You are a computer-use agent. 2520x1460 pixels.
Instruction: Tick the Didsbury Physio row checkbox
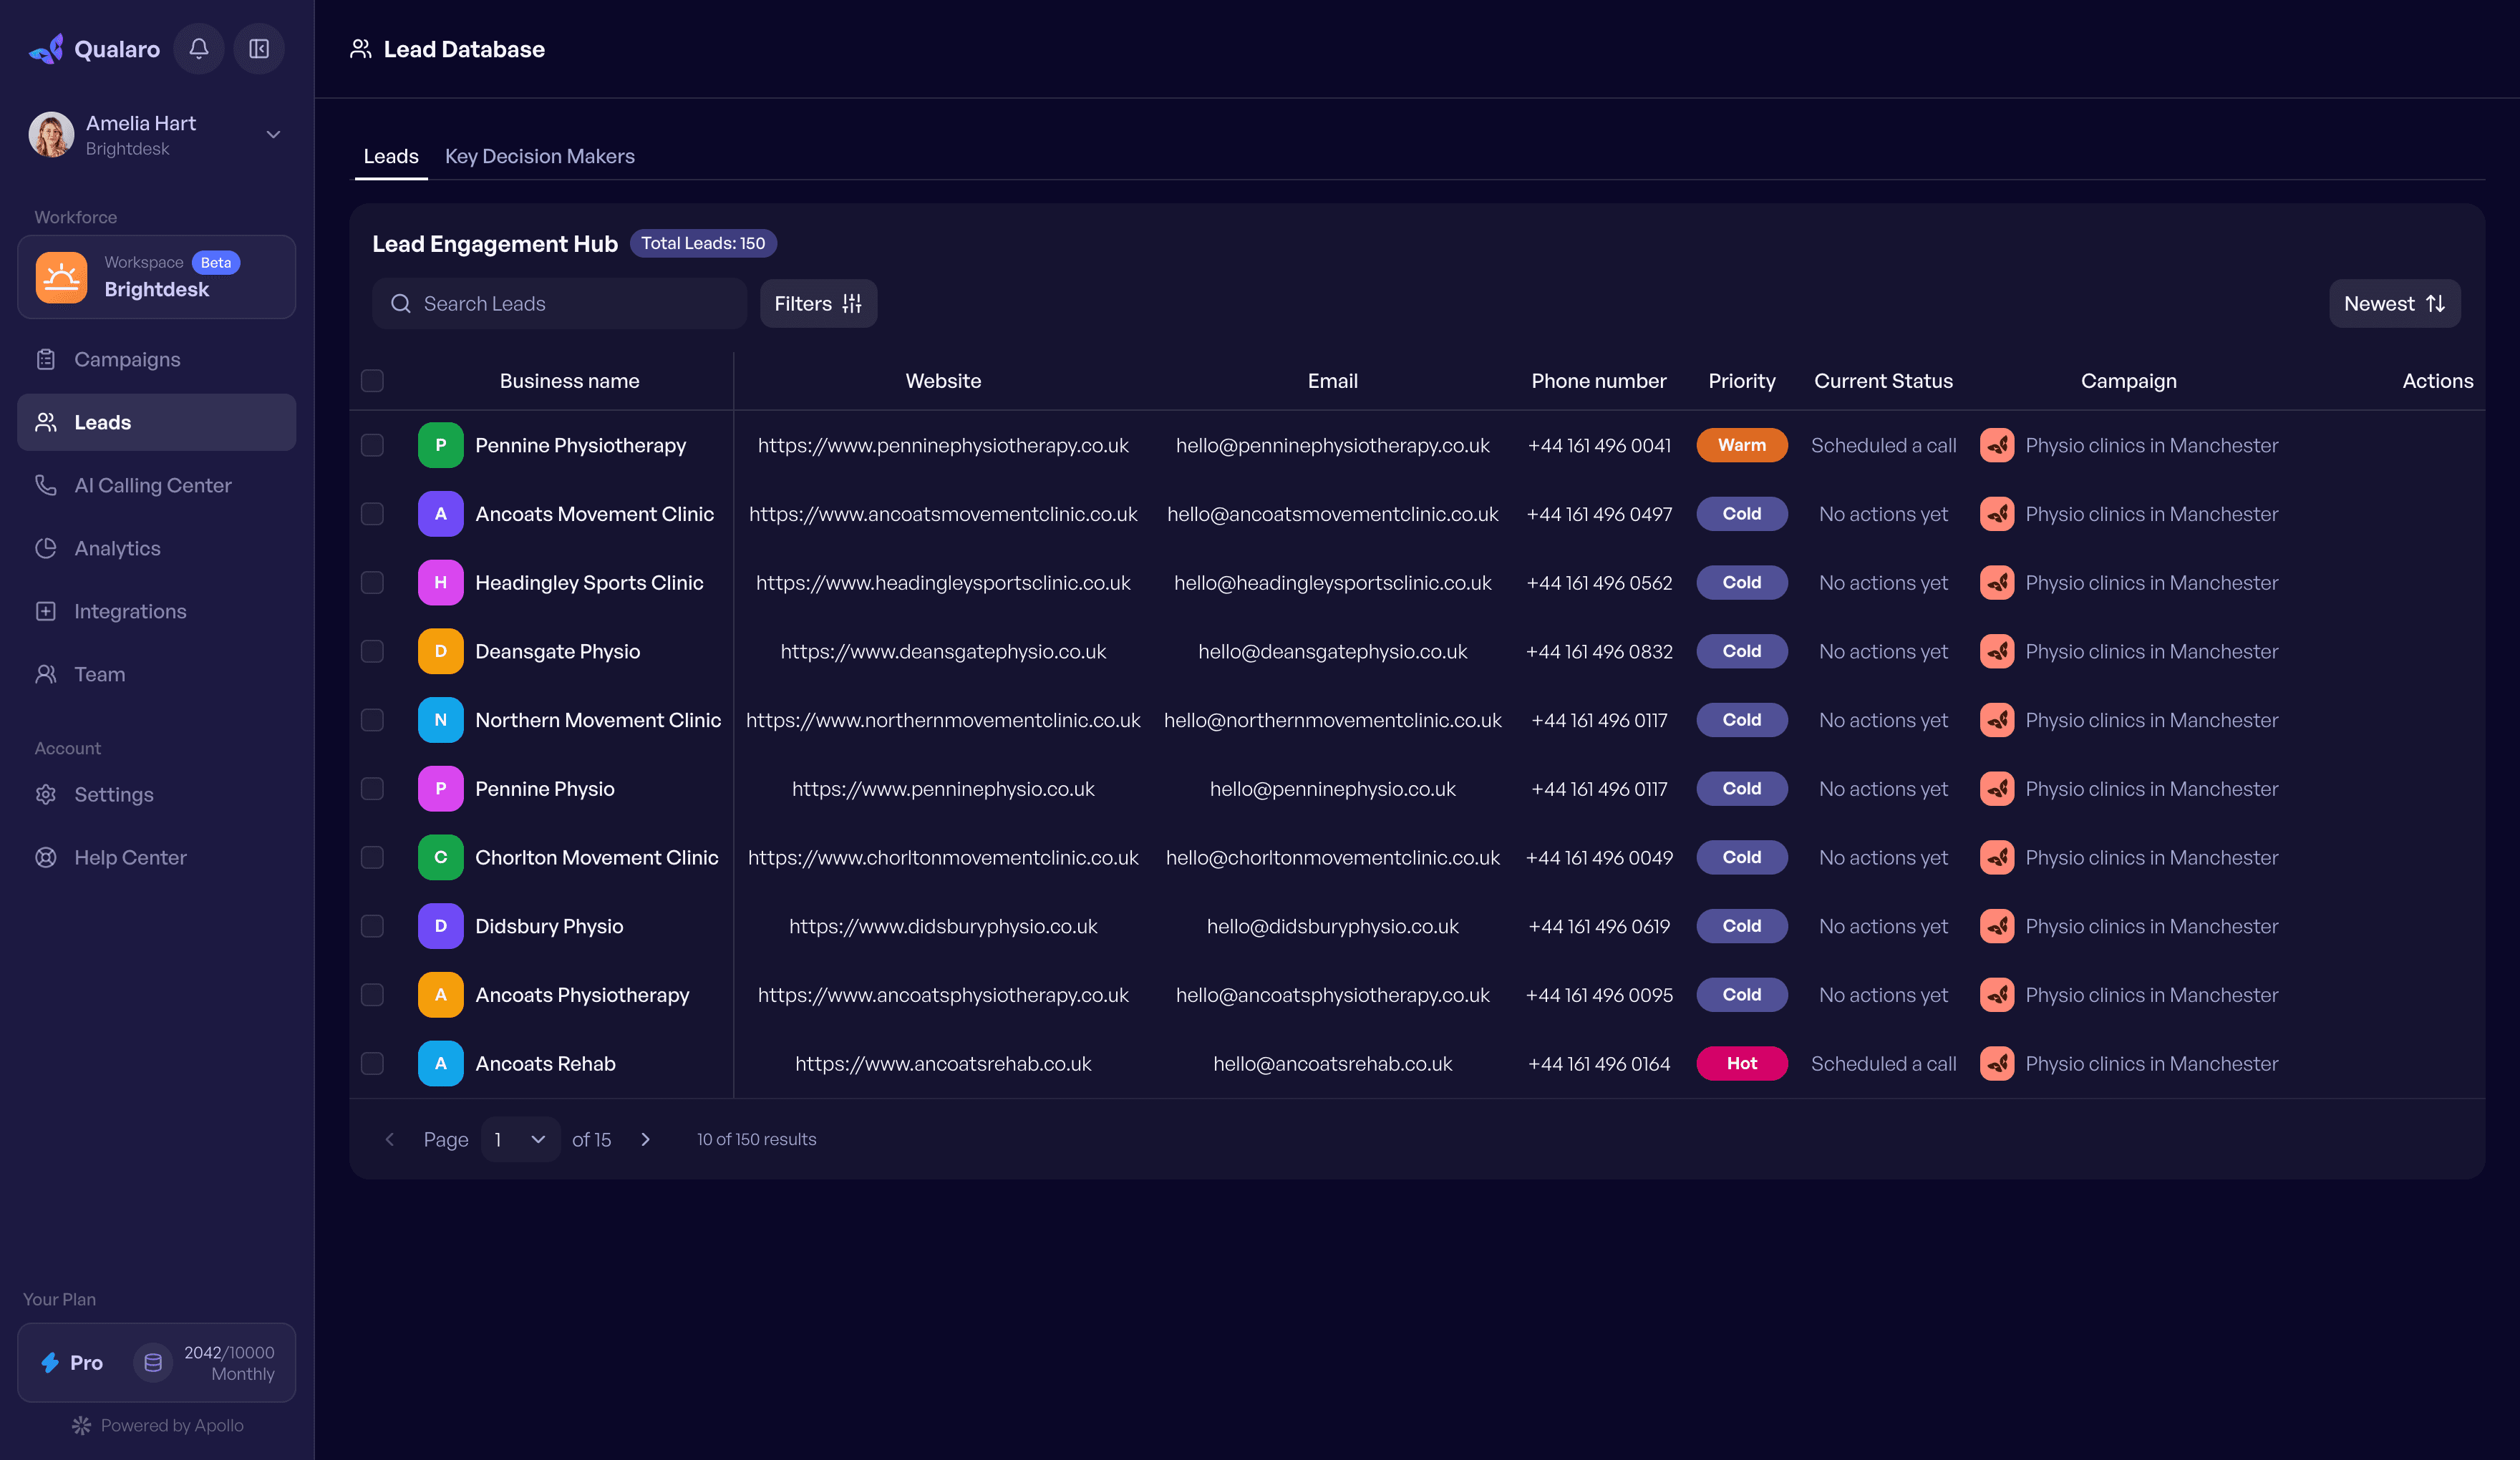coord(372,926)
